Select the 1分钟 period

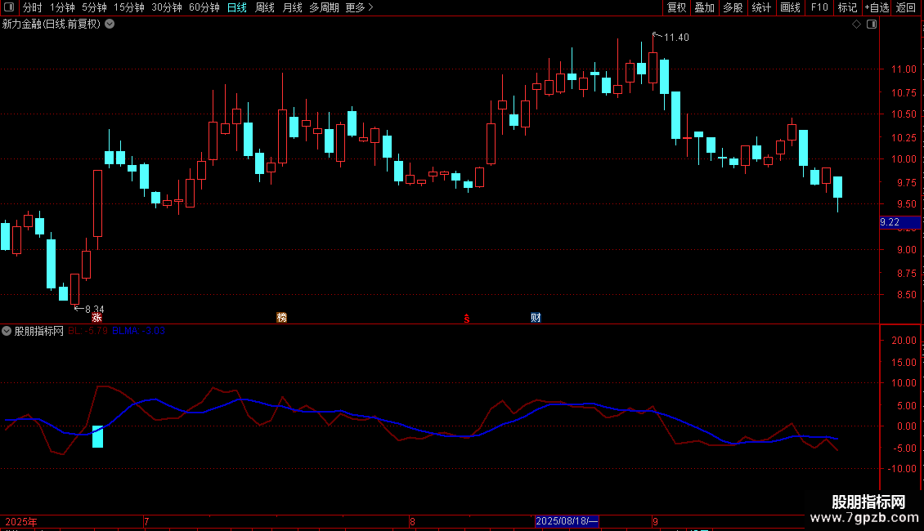pos(62,7)
